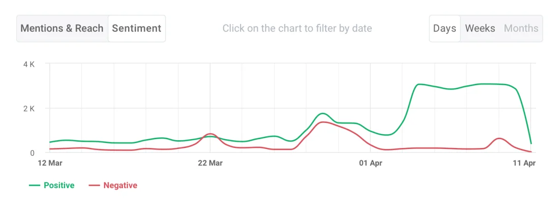
Task: Click Negative line peak at 22 Mar
Action: click(210, 134)
